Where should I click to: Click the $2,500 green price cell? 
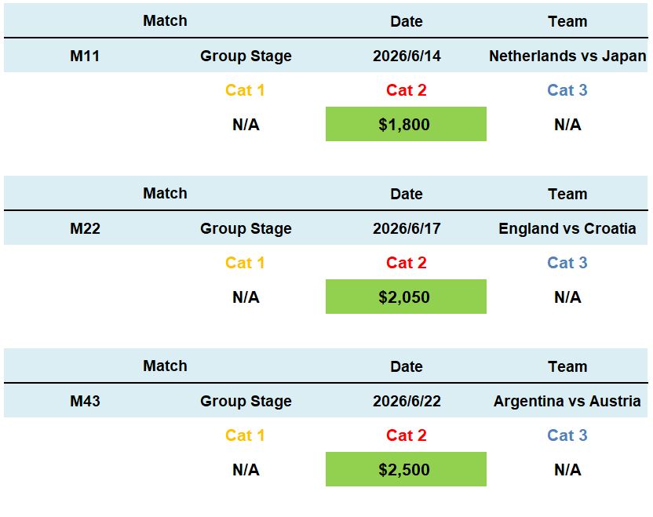[x=406, y=470]
